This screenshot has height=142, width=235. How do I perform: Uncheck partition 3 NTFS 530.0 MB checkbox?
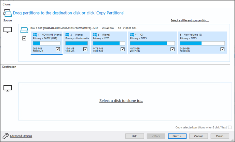click(123, 49)
